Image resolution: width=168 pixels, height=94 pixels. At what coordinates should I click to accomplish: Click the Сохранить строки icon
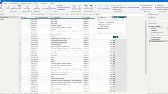point(86,6)
